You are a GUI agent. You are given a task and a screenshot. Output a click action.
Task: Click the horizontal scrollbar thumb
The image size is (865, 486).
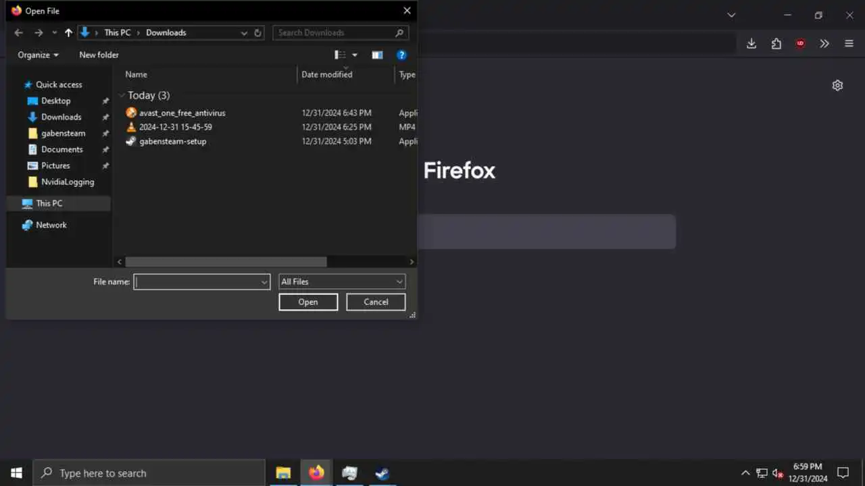(226, 261)
